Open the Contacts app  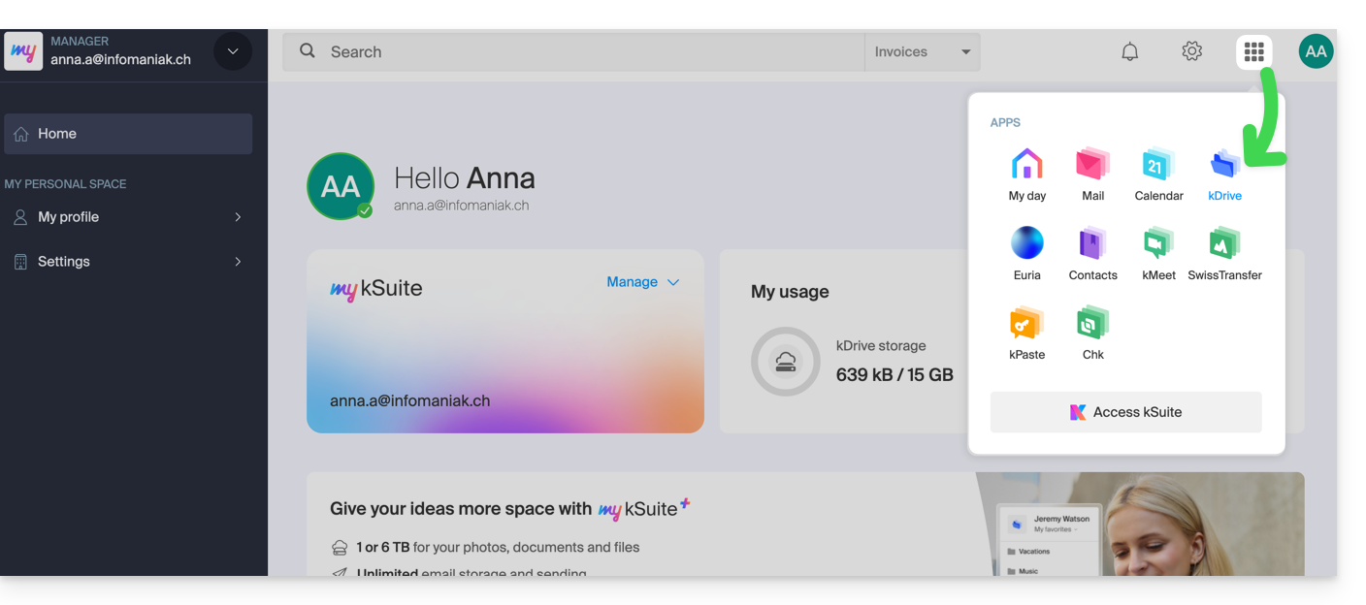point(1092,244)
